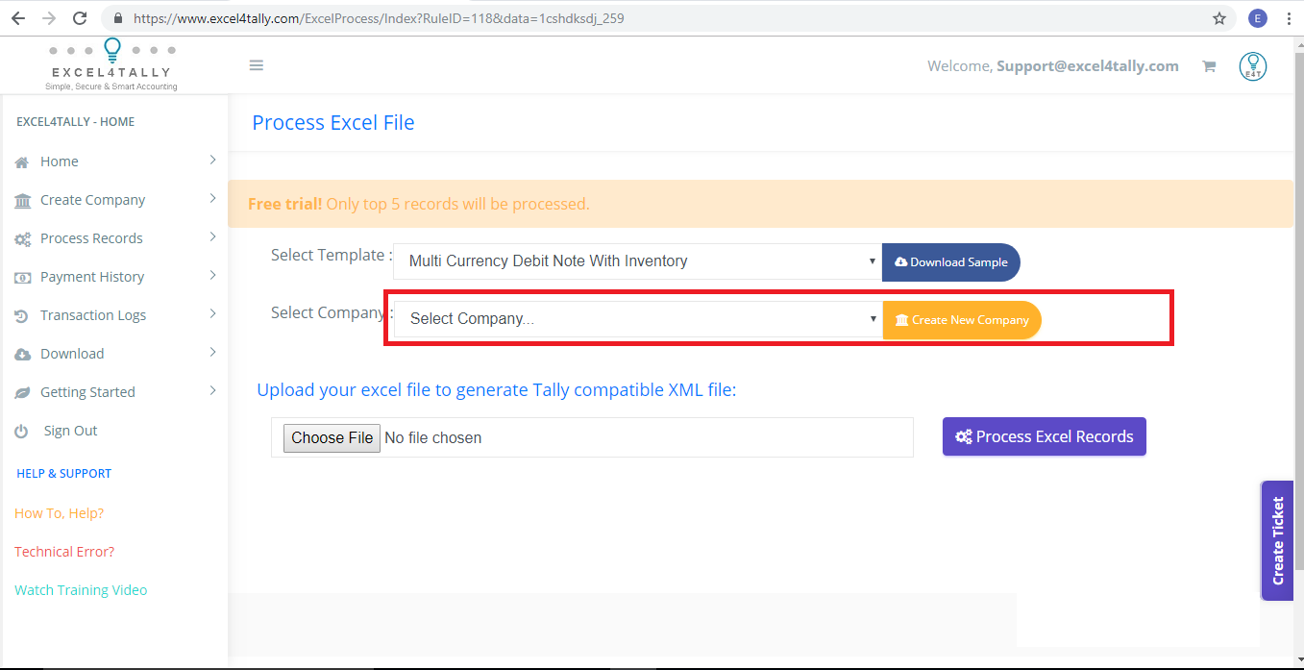Click the Home house icon

22,162
